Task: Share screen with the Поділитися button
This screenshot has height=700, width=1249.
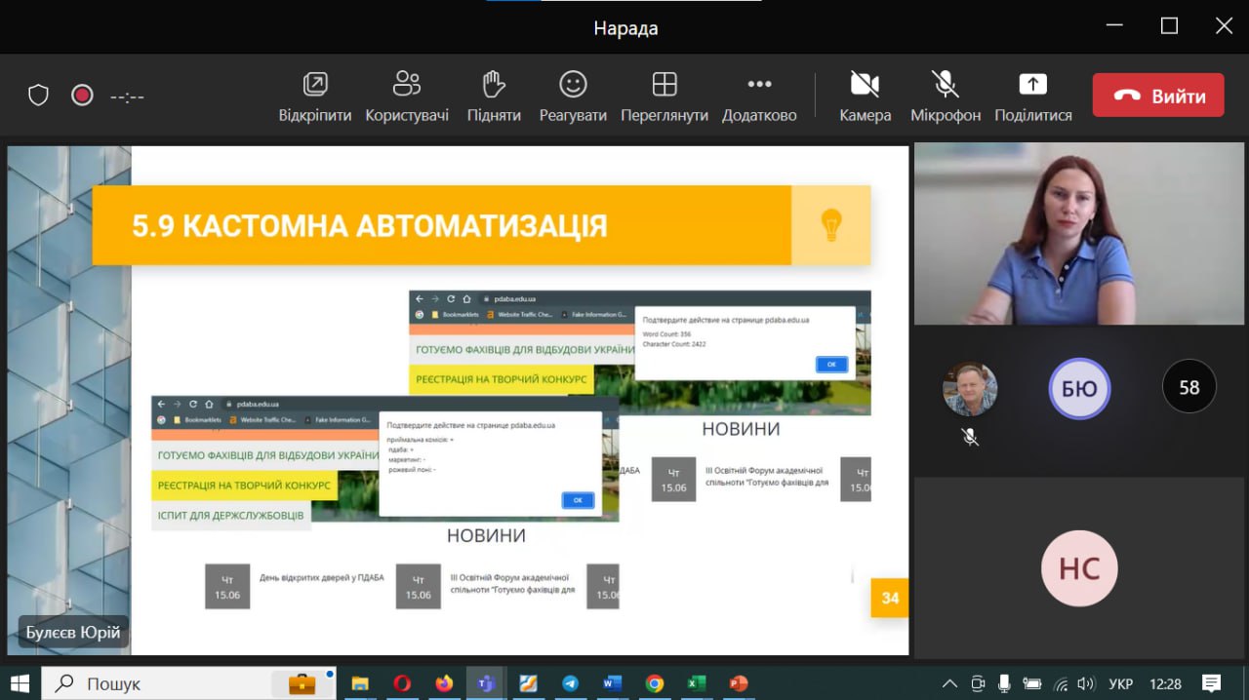Action: [1032, 97]
